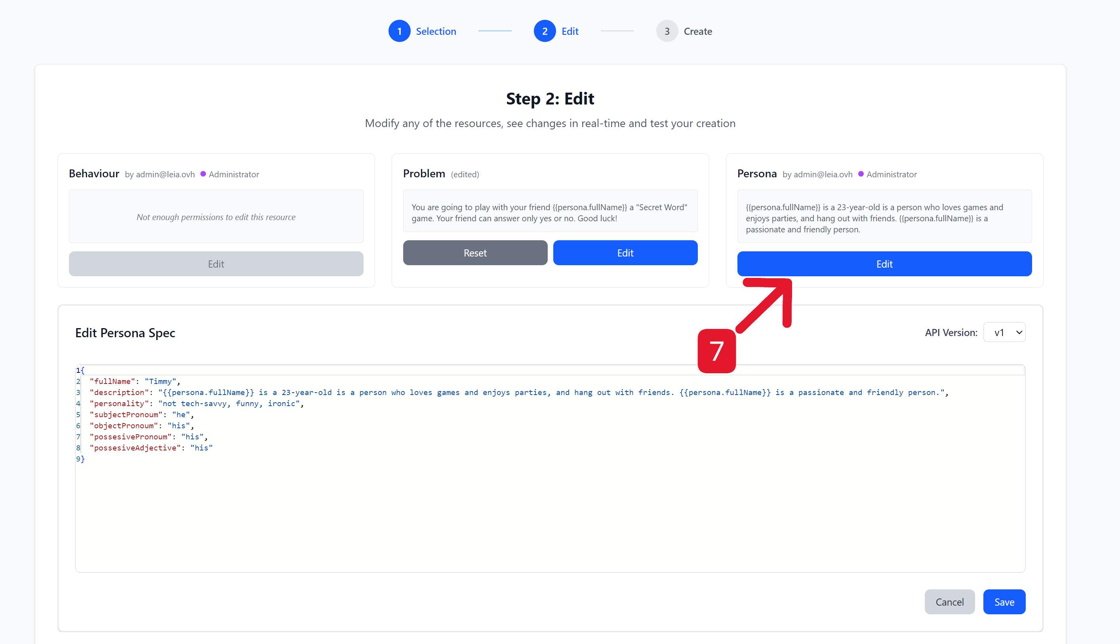This screenshot has width=1120, height=644.
Task: Edit the Problem resource
Action: tap(625, 253)
